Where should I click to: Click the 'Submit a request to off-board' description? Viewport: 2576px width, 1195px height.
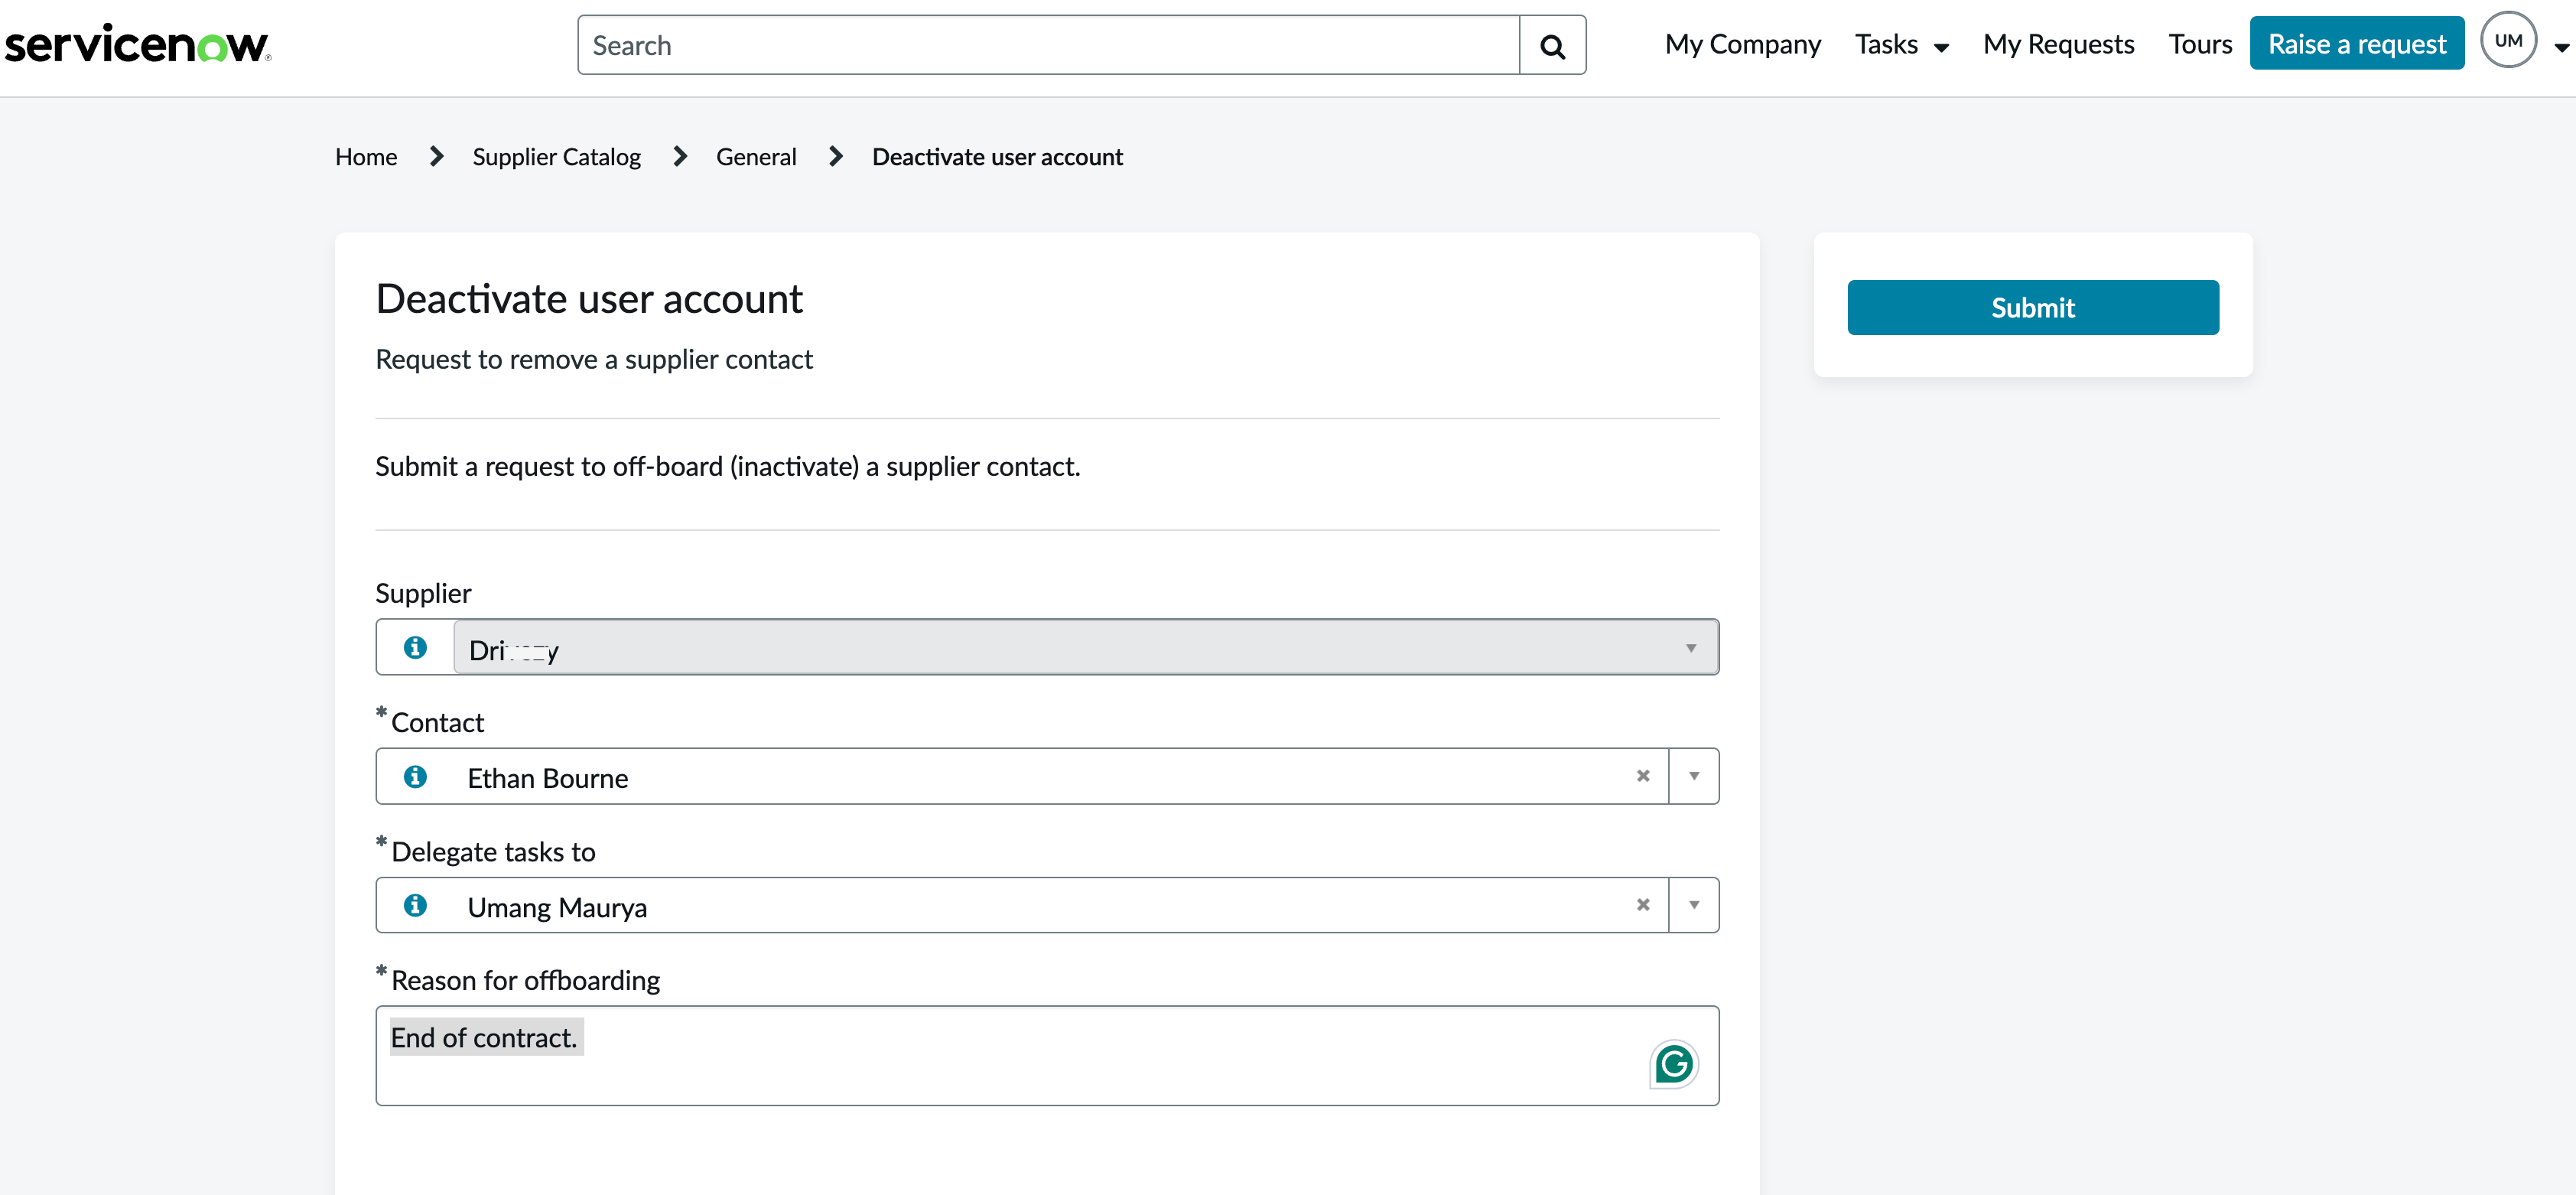coord(728,467)
